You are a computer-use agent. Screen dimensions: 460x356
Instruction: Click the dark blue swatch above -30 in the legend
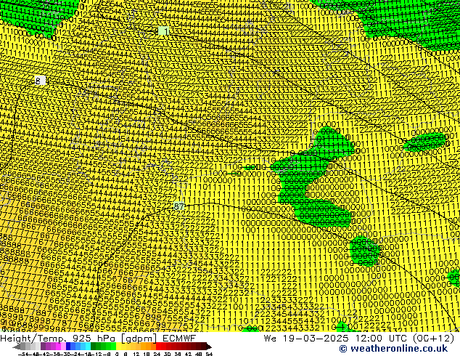coord(68,347)
